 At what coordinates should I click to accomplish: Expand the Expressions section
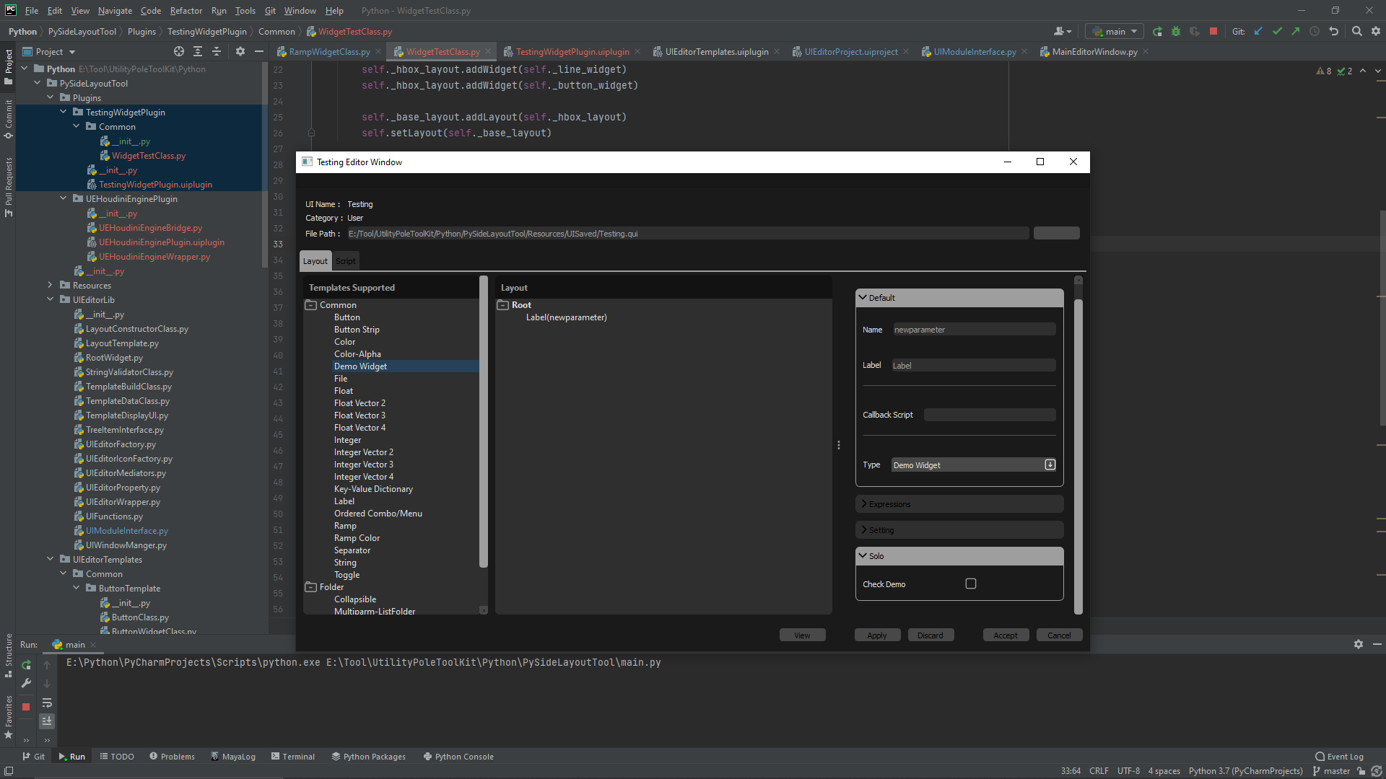(889, 503)
